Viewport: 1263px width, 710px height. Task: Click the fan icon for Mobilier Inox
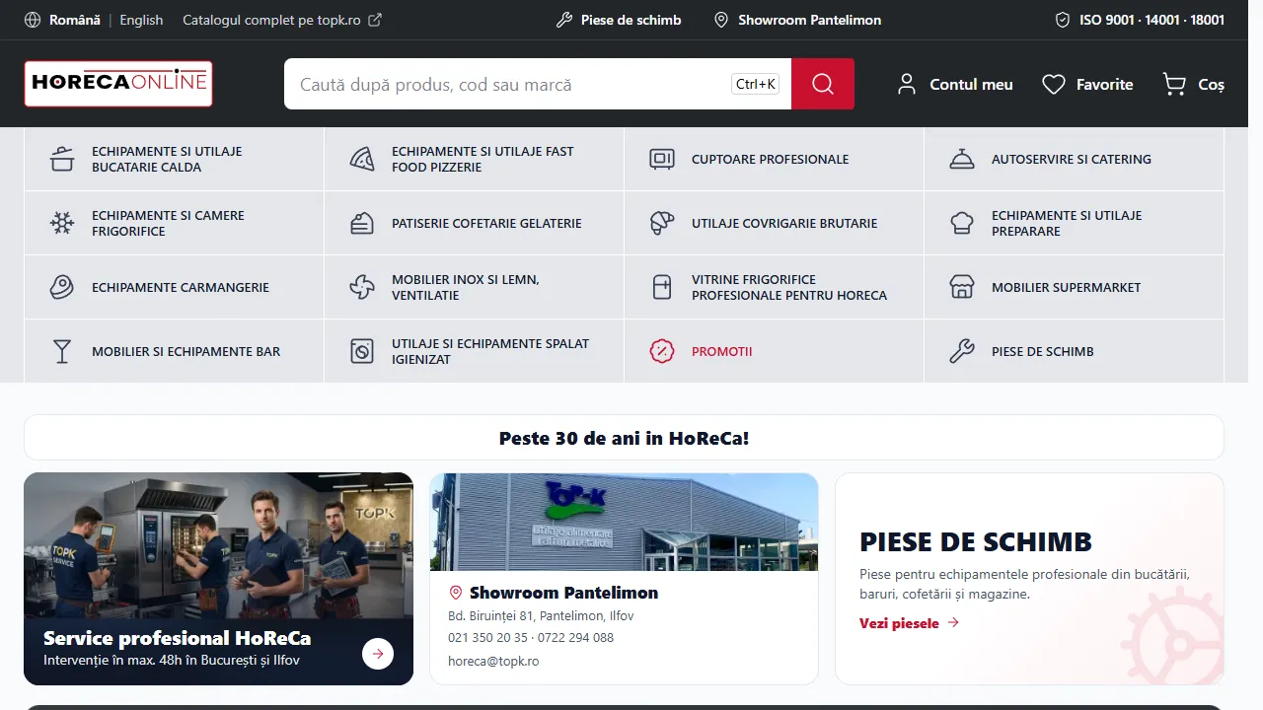pos(362,287)
